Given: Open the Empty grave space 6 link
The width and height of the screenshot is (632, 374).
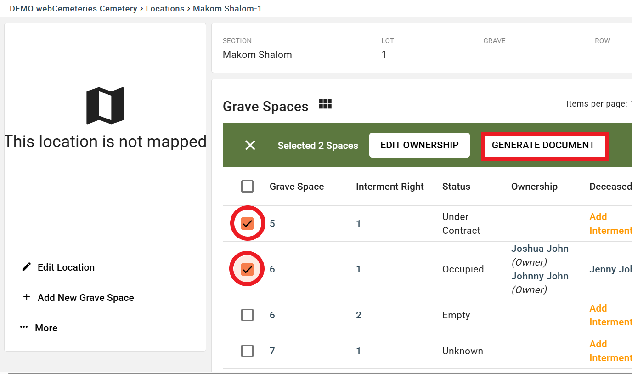Looking at the screenshot, I should [x=272, y=315].
